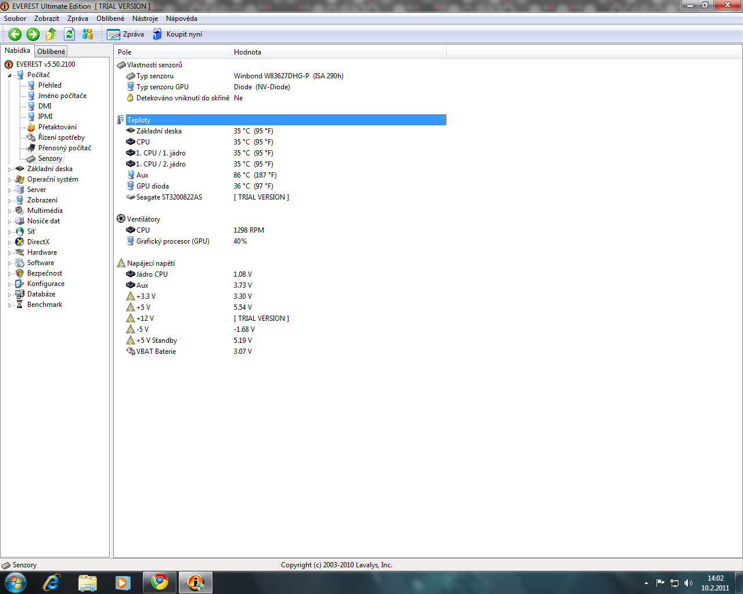Screen dimensions: 743x594
Task: Select Jméno počítače in the tree
Action: coord(62,96)
